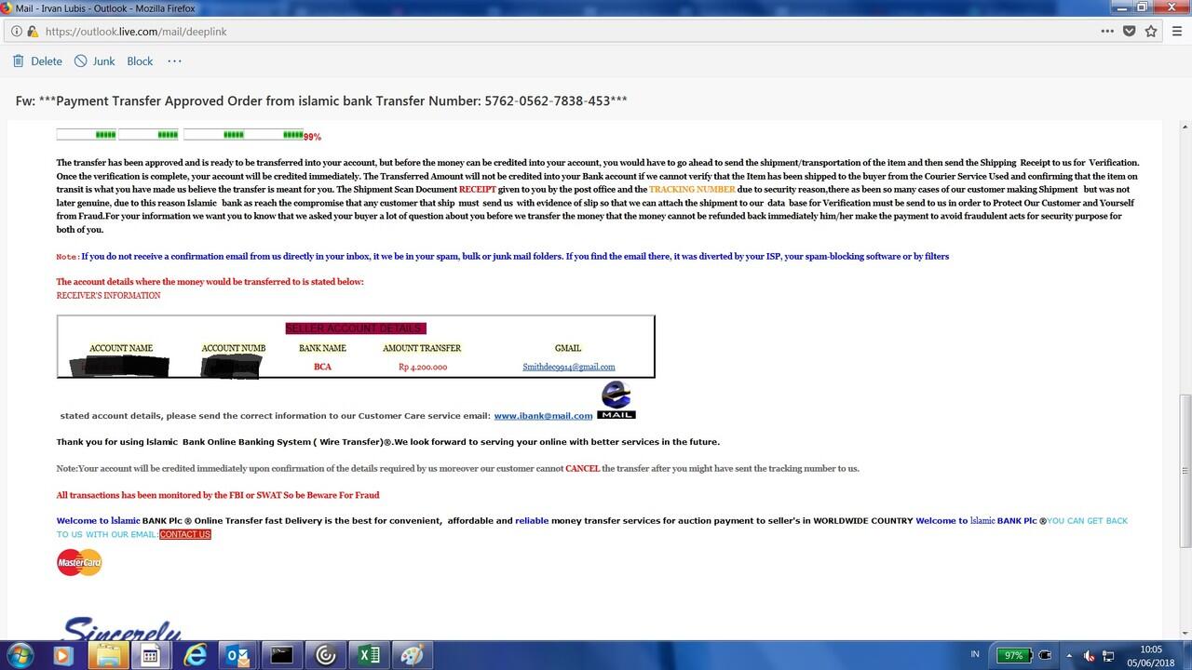The image size is (1192, 670).
Task: Click the network tray icon
Action: [x=1110, y=656]
